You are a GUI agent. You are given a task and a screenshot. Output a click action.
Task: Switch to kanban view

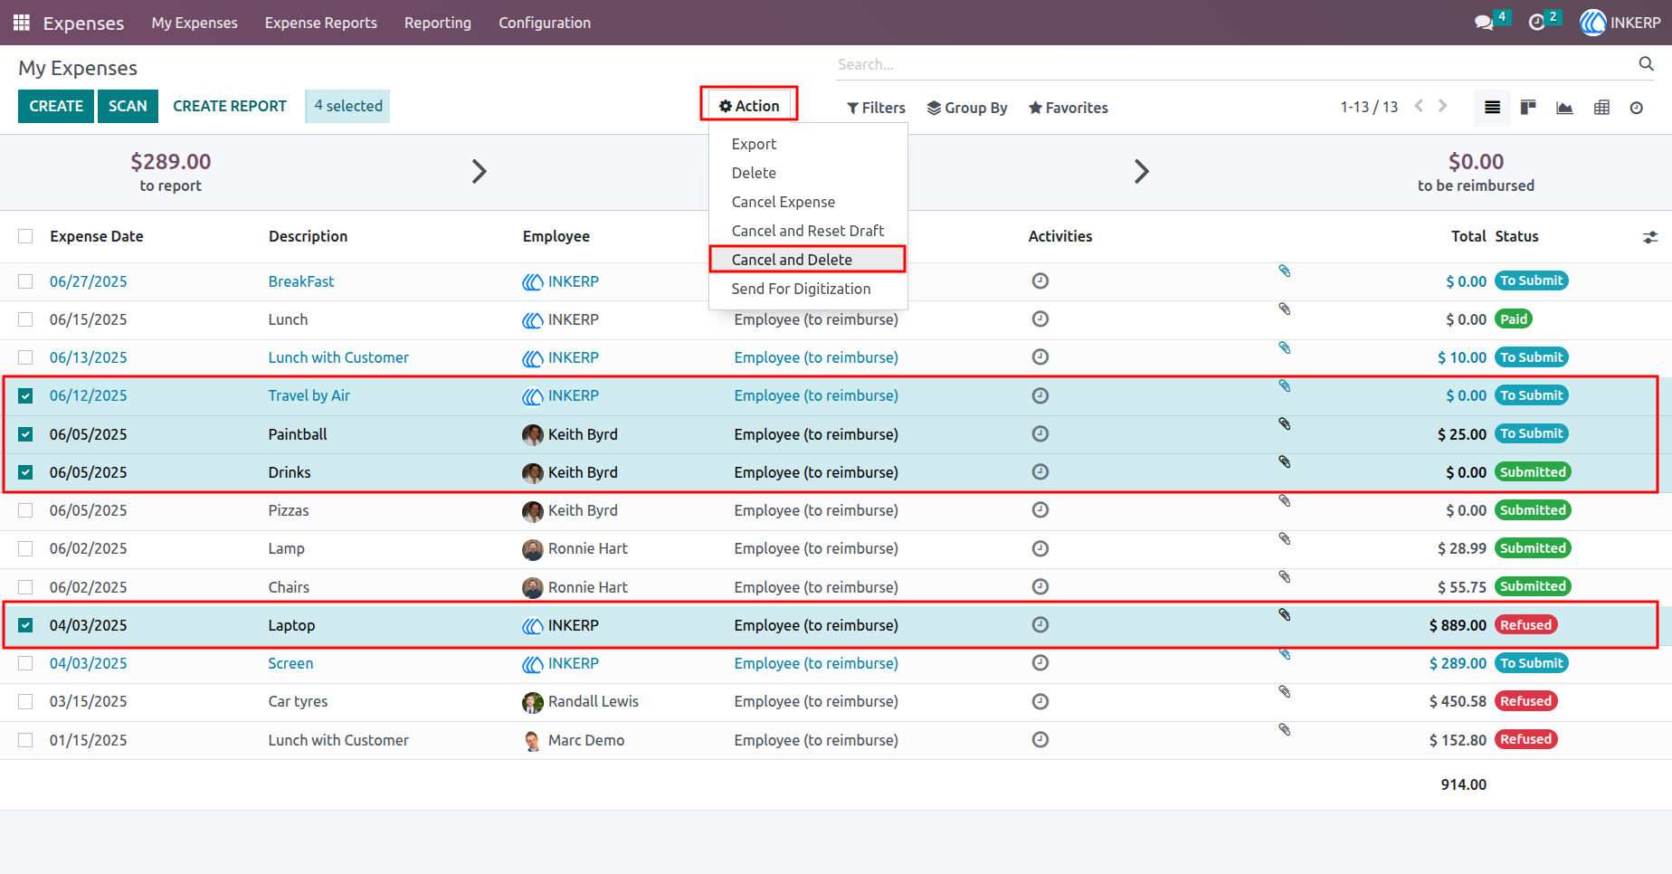click(1528, 108)
